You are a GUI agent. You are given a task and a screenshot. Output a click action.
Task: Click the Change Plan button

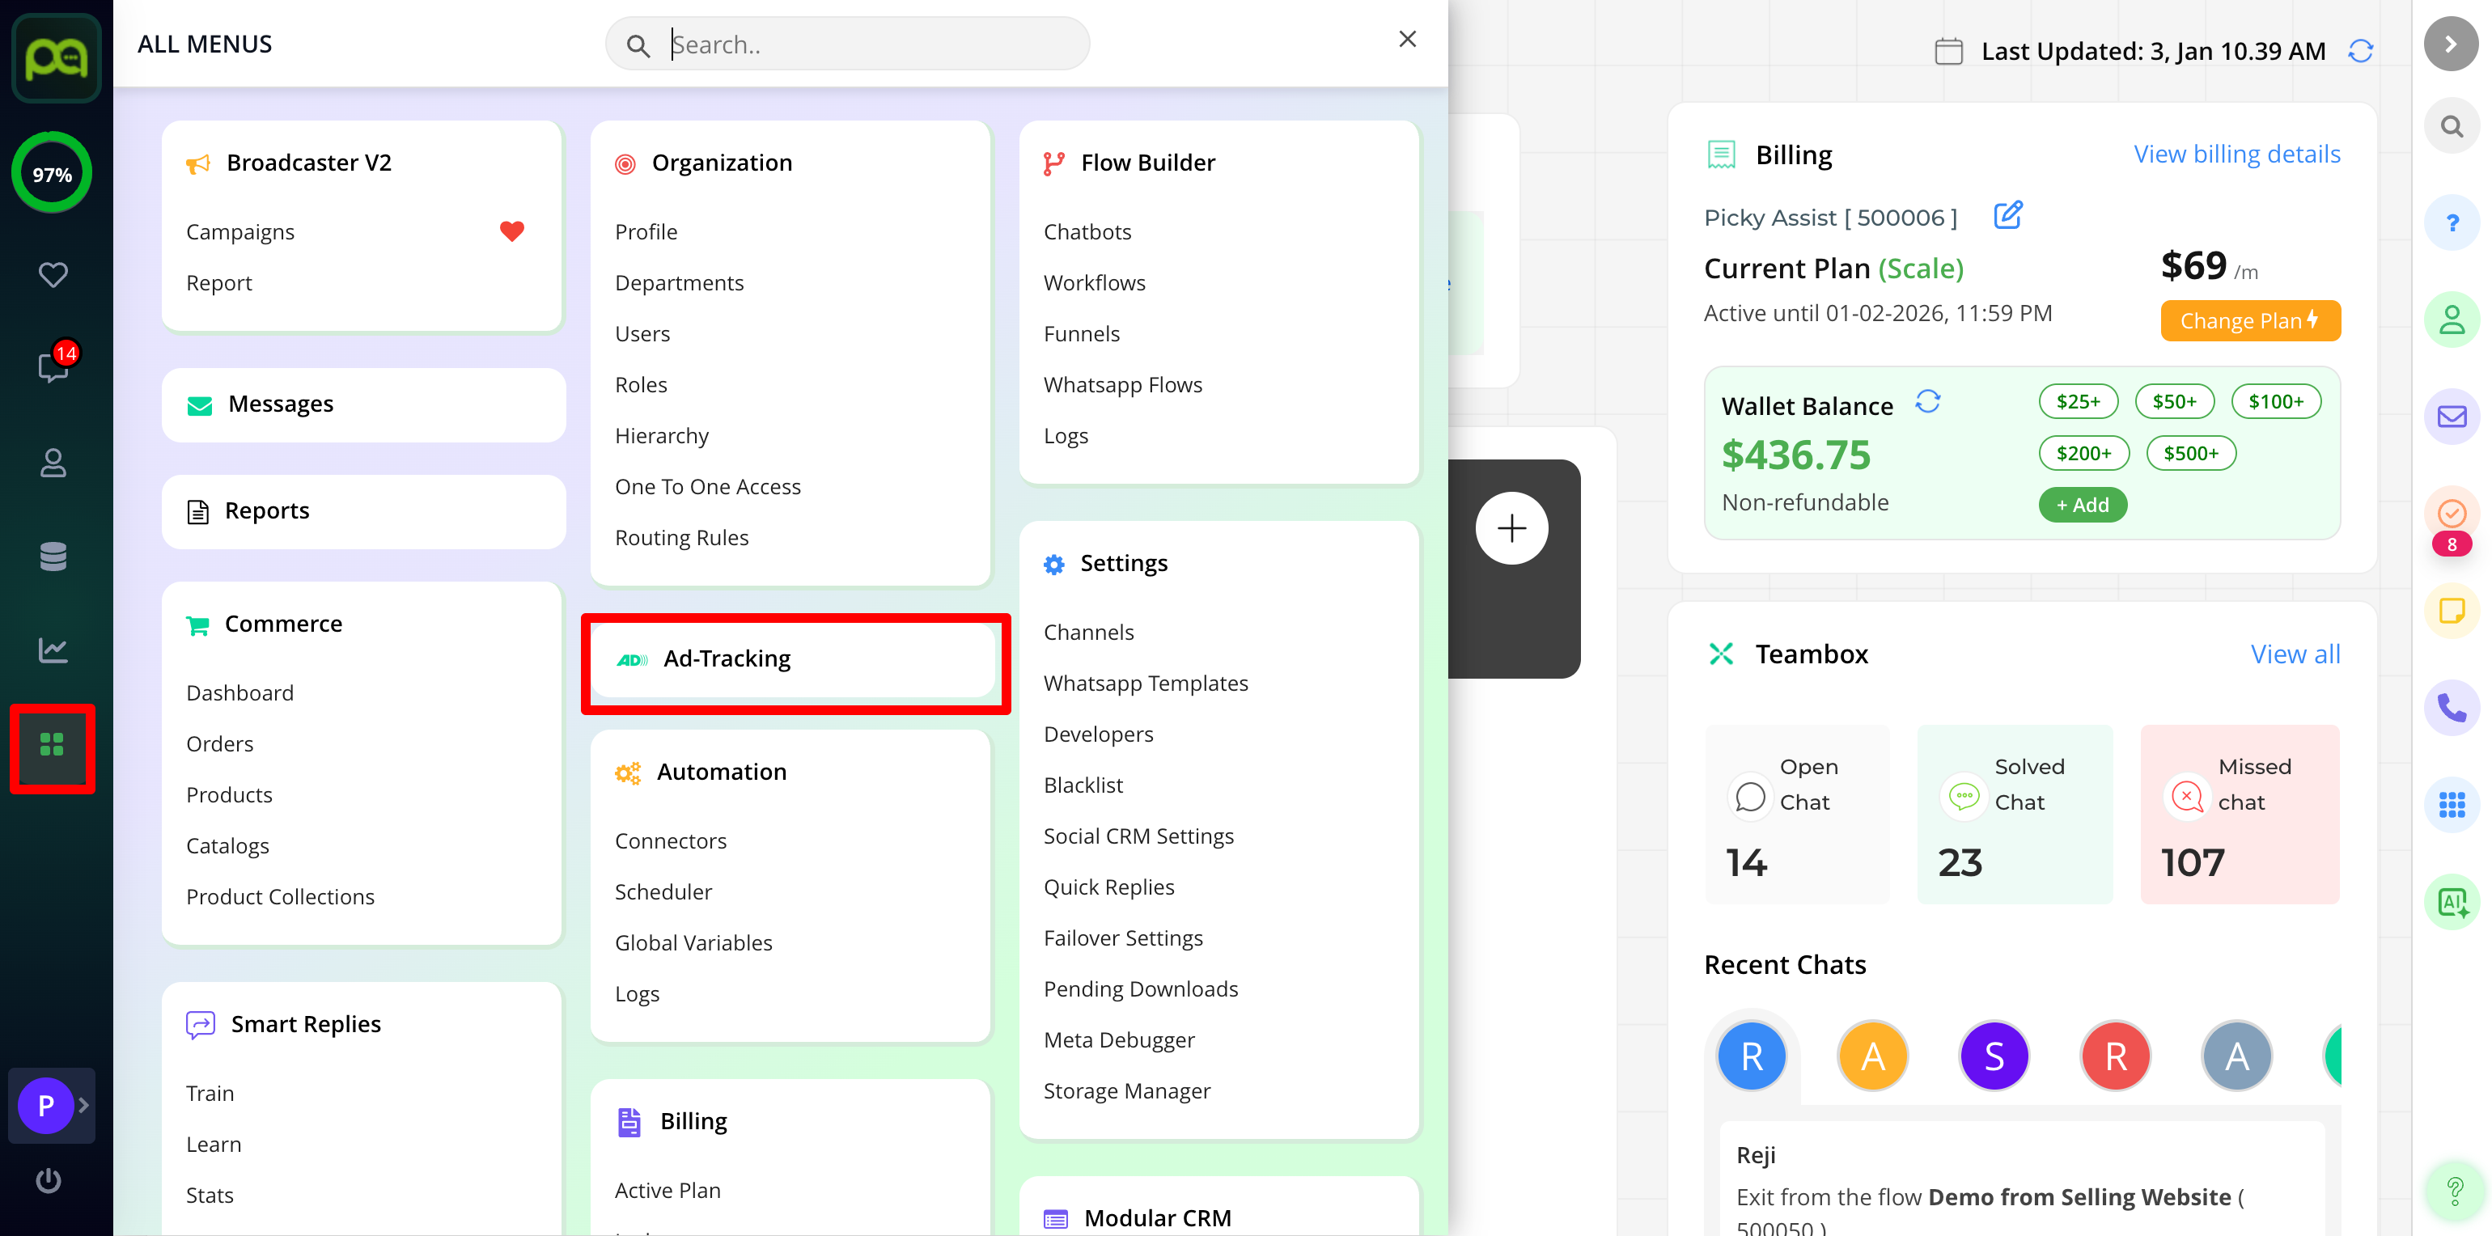point(2249,321)
